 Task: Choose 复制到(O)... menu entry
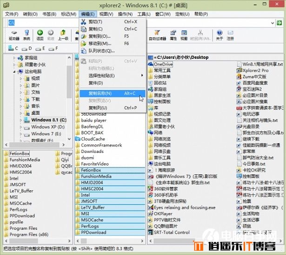click(x=113, y=36)
